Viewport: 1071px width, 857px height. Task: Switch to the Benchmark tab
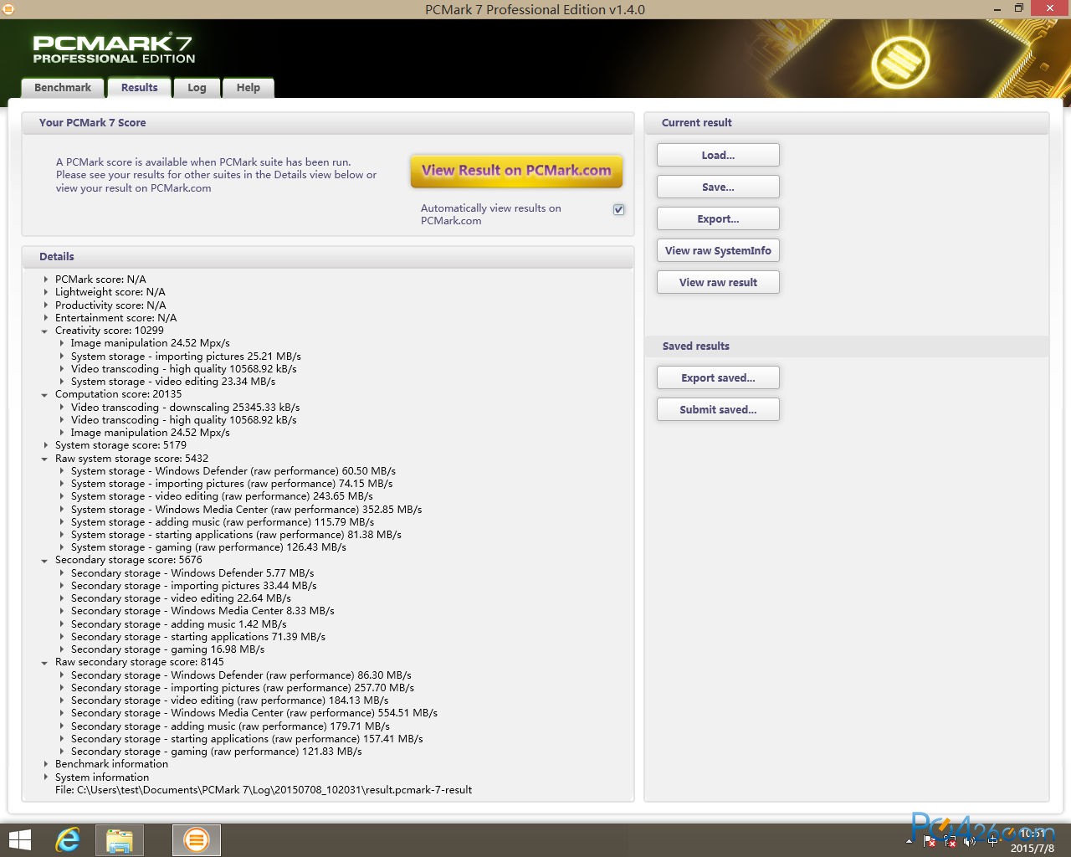click(x=63, y=88)
